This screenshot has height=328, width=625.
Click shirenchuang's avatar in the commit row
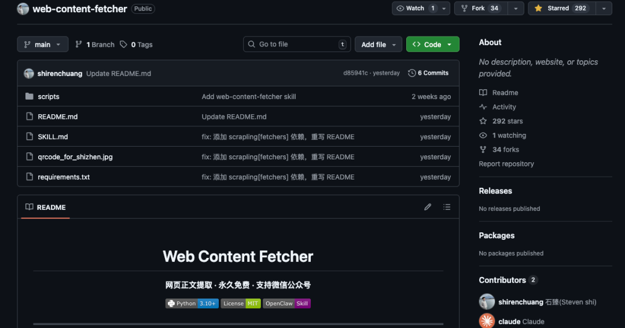pyautogui.click(x=29, y=74)
